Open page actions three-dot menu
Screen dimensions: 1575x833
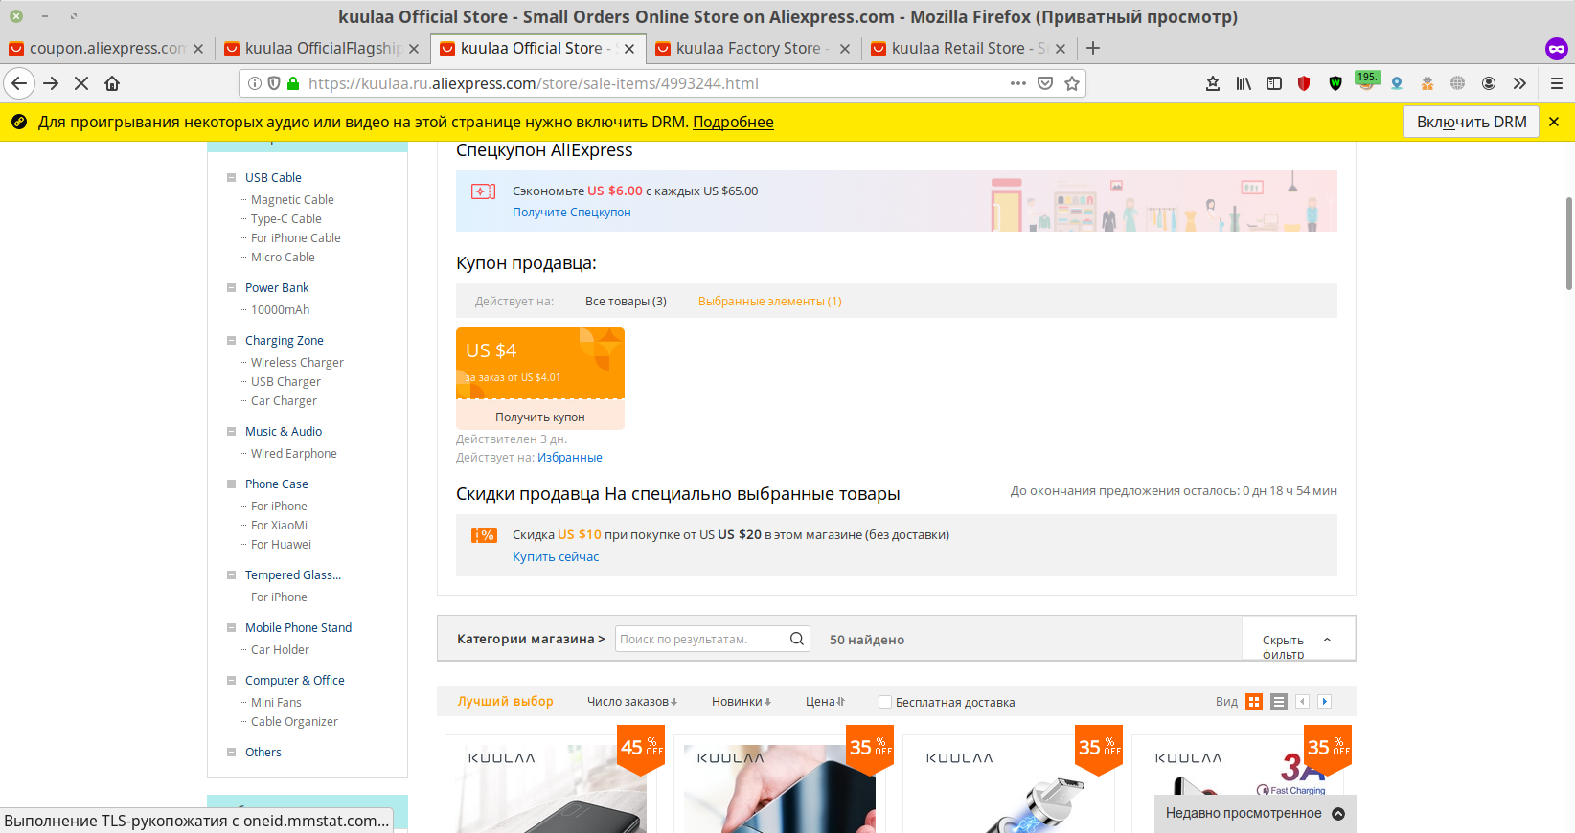[x=1018, y=83]
